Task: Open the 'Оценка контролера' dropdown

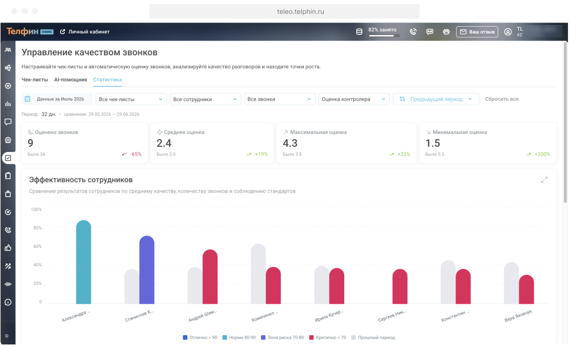Action: [354, 99]
